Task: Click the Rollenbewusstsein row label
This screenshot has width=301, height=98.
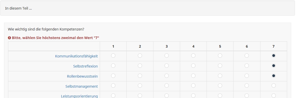Action: (82, 76)
